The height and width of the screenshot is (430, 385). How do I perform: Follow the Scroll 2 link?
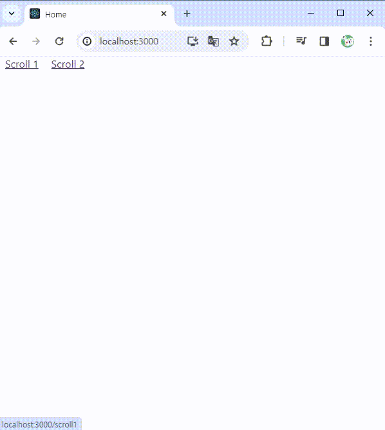pos(68,64)
